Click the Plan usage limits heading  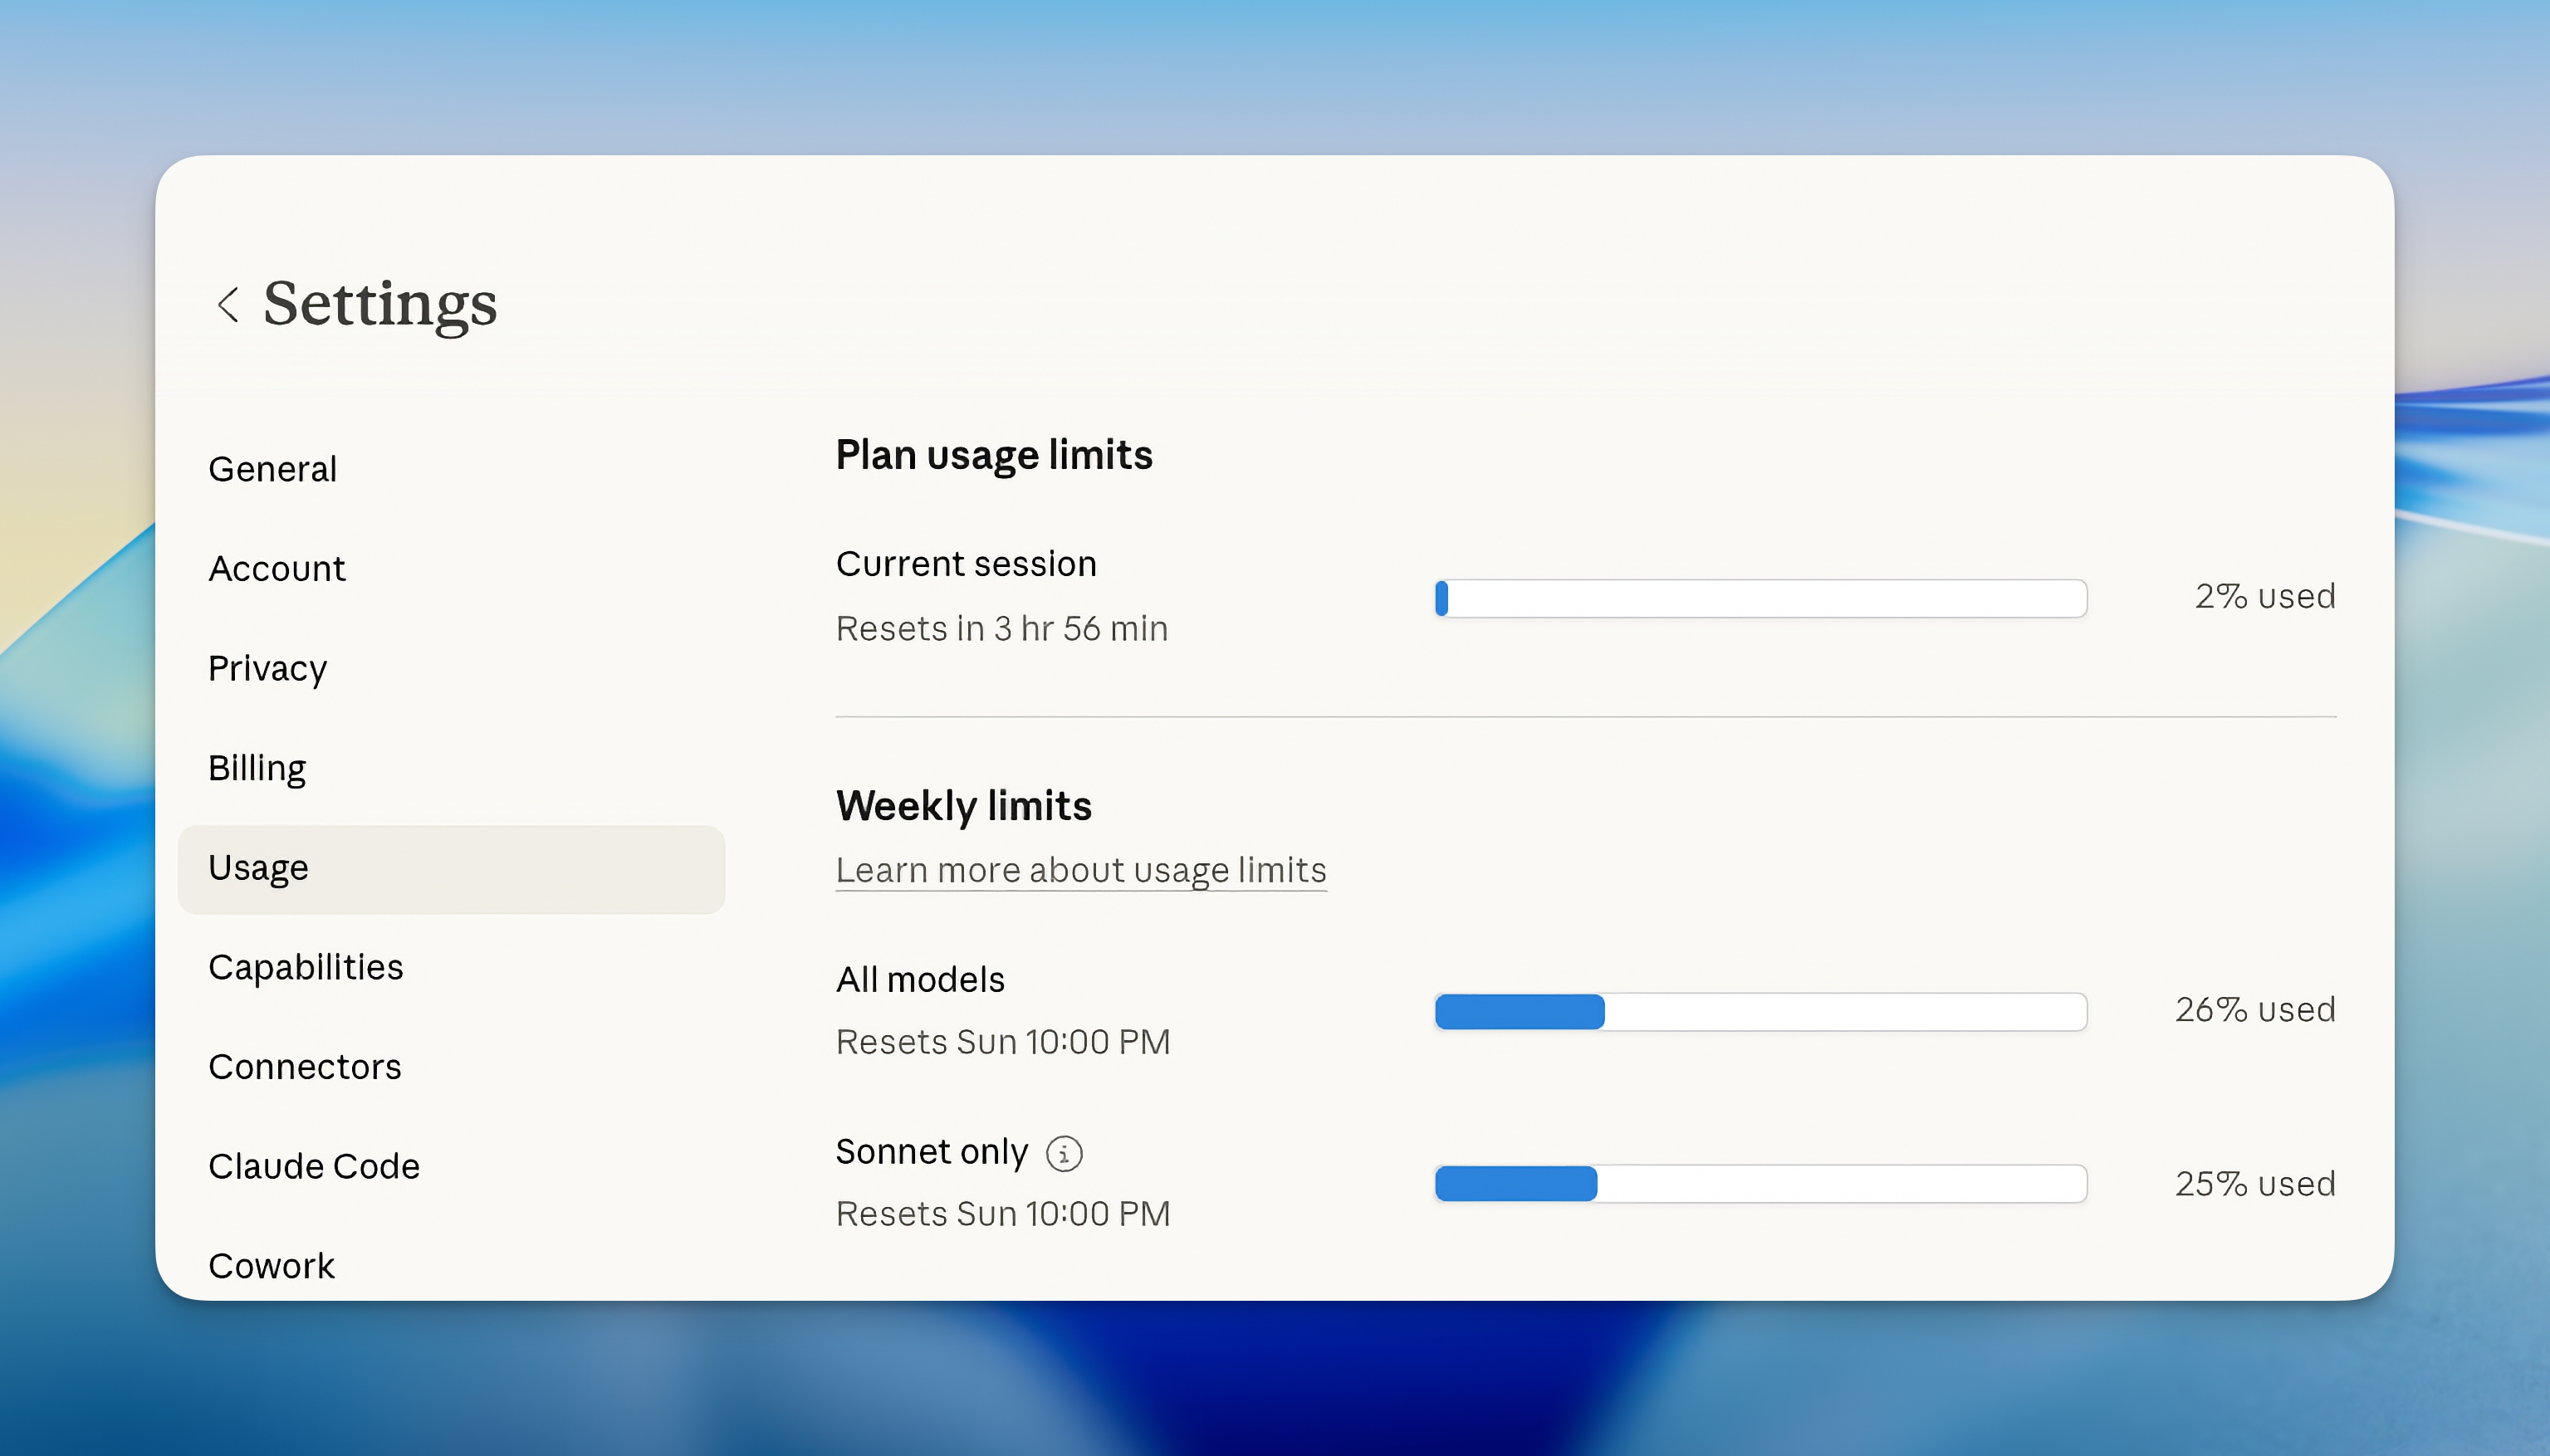click(994, 456)
